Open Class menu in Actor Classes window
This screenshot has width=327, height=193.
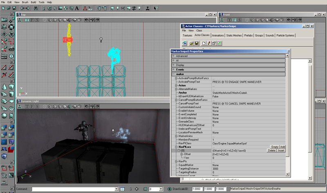coord(199,31)
